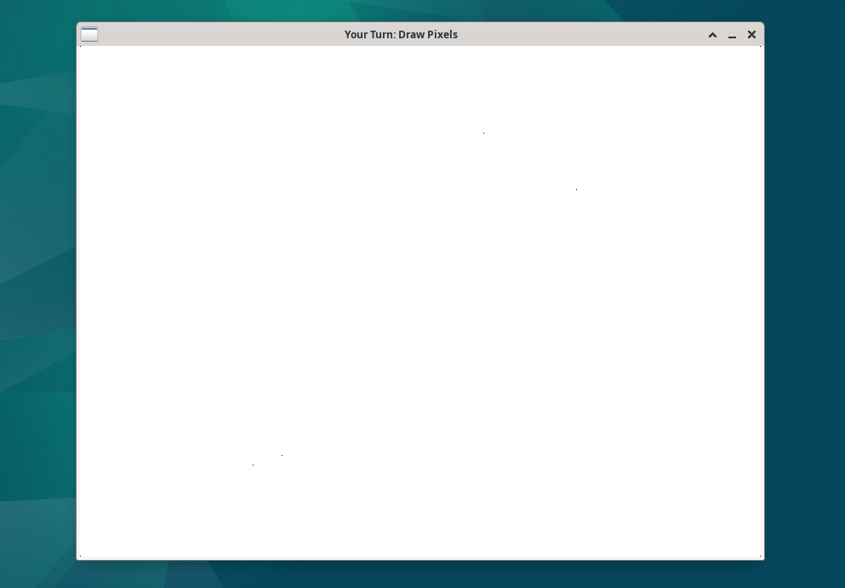Click the minimize dash on the title bar
Screen dimensions: 845x588
732,35
